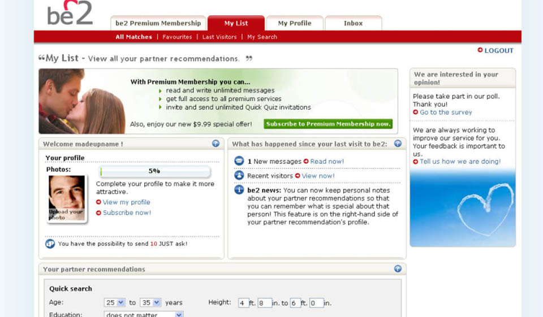Image resolution: width=543 pixels, height=317 pixels.
Task: Expand the Education dropdown
Action: 144,314
